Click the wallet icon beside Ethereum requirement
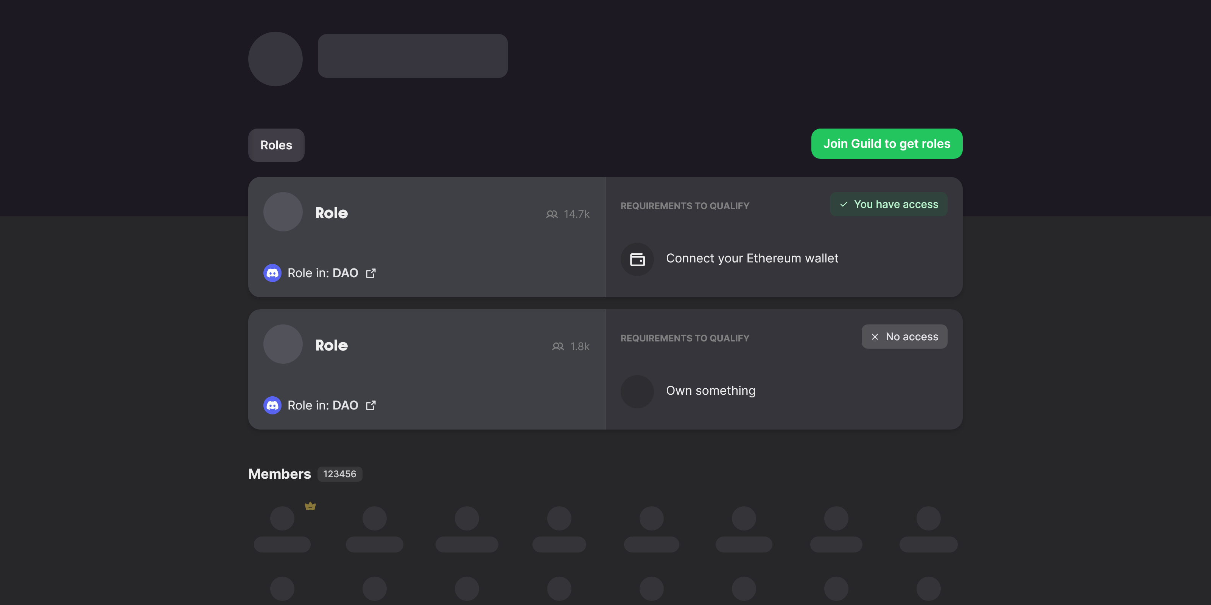 tap(637, 259)
